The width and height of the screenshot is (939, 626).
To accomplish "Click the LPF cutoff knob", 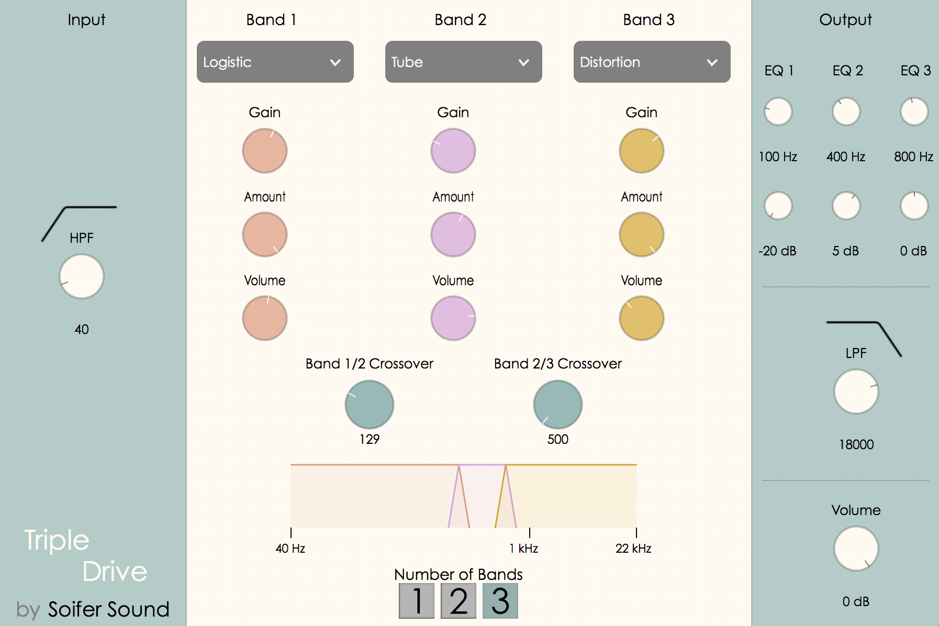I will 856,392.
